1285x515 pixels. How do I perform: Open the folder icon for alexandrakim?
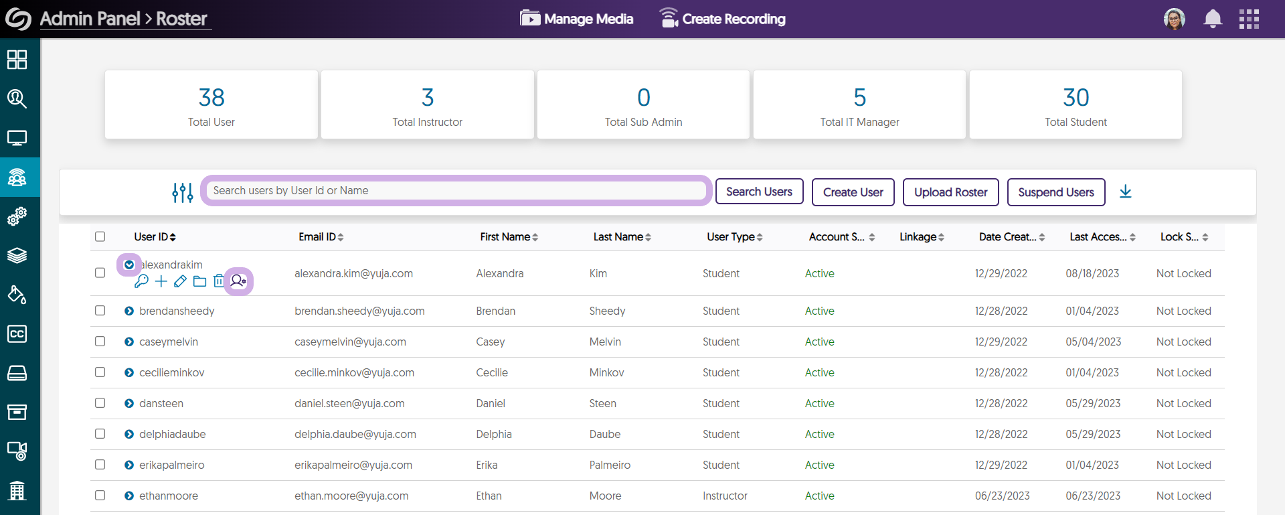pyautogui.click(x=199, y=281)
